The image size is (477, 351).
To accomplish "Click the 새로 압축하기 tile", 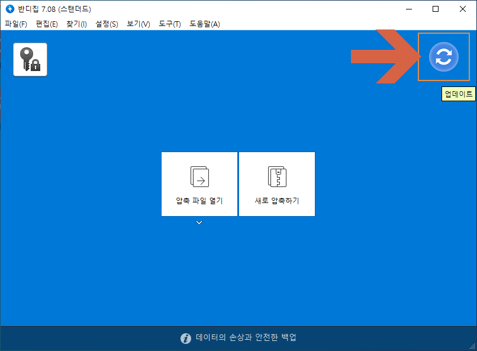I will pos(277,184).
